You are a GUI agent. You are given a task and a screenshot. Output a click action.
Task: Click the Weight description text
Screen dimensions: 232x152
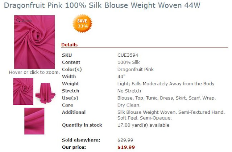(166, 84)
